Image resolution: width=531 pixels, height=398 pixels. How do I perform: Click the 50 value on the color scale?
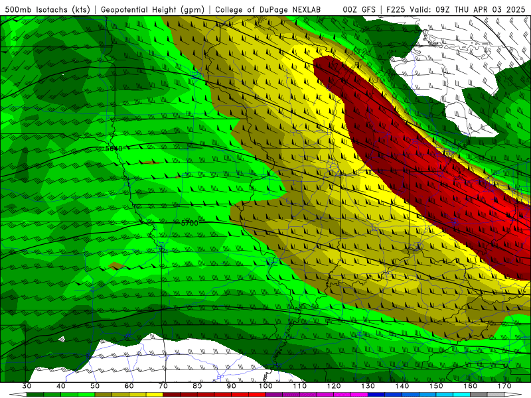pyautogui.click(x=95, y=386)
